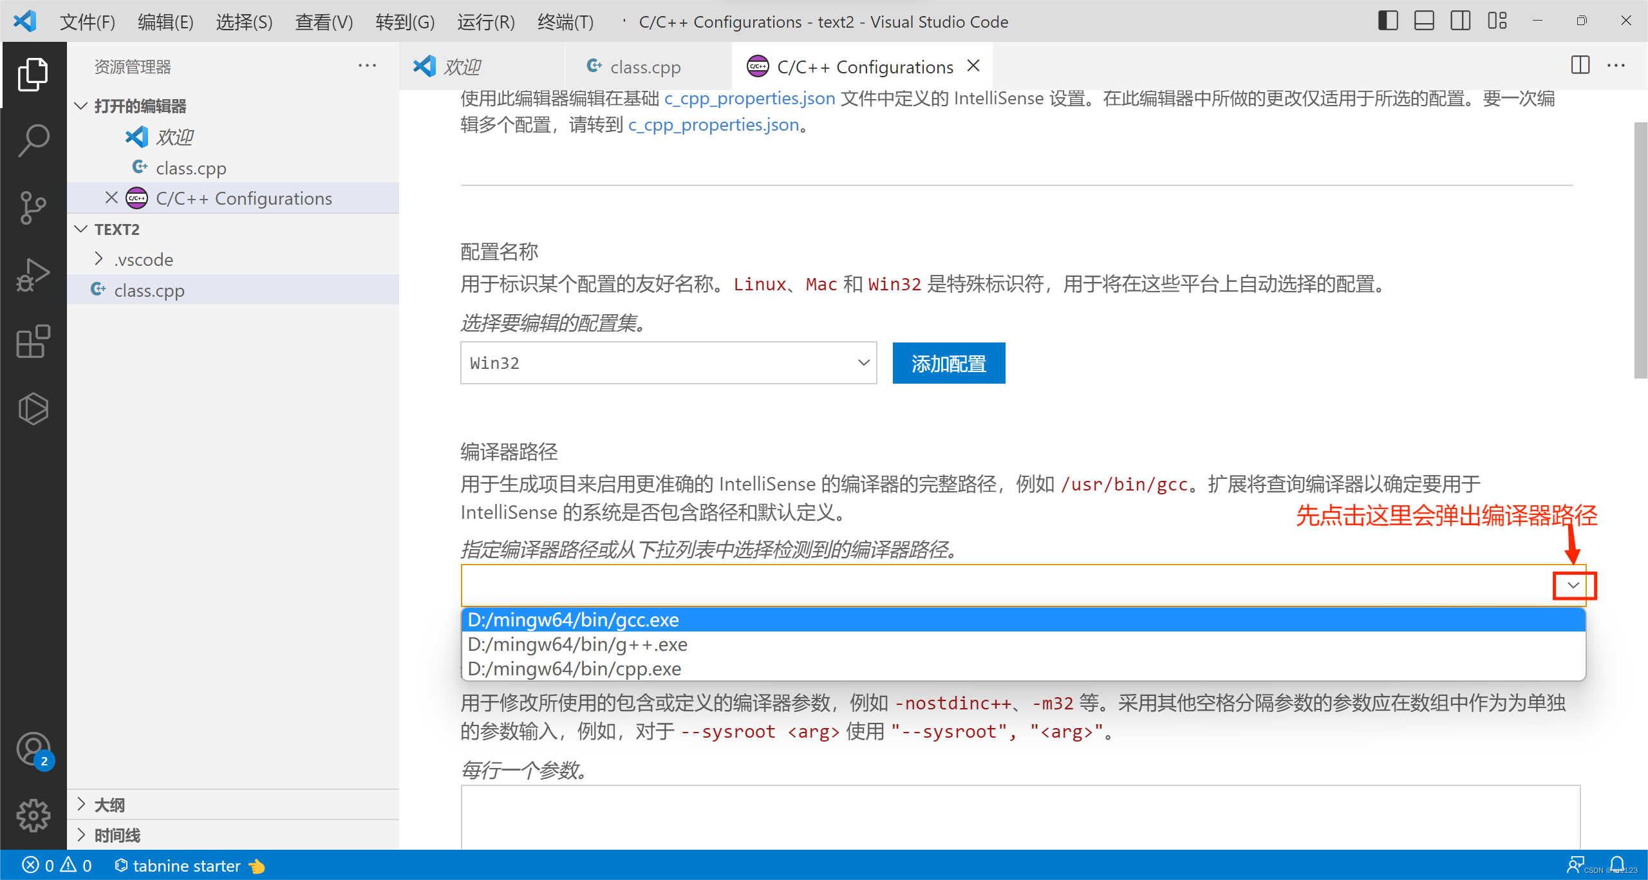Toggle secondary side bar layout icon
This screenshot has height=880, width=1648.
coord(1460,21)
